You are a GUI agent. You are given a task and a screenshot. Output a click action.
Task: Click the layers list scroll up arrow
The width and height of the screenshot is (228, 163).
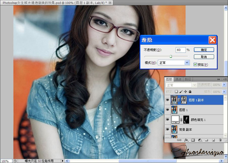[225, 98]
